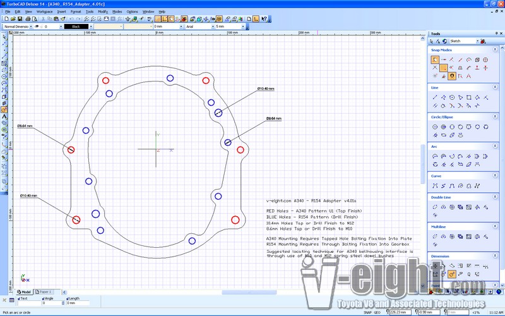This screenshot has width=505, height=316.
Task: Select the first Arc tool icon
Action: point(435,155)
